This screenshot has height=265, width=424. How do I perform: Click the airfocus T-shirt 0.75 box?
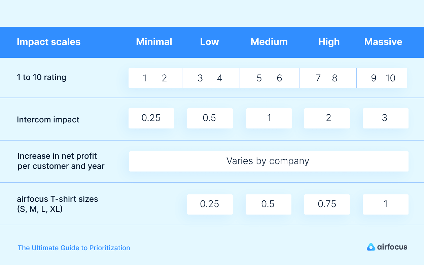point(327,204)
